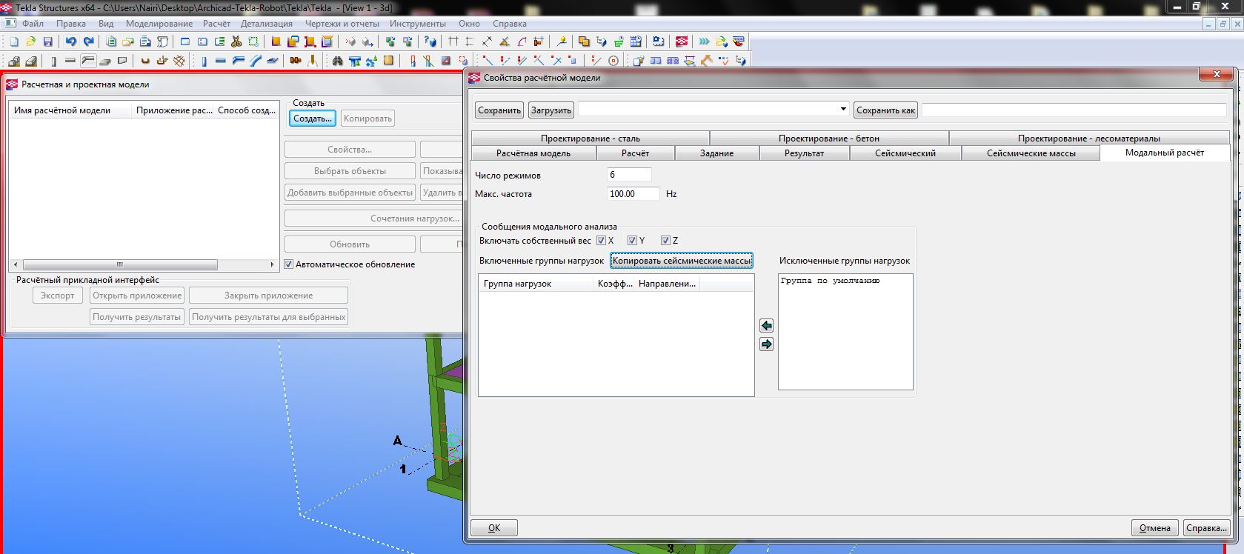This screenshot has height=554, width=1244.
Task: Move load group left with arrow button
Action: point(766,326)
